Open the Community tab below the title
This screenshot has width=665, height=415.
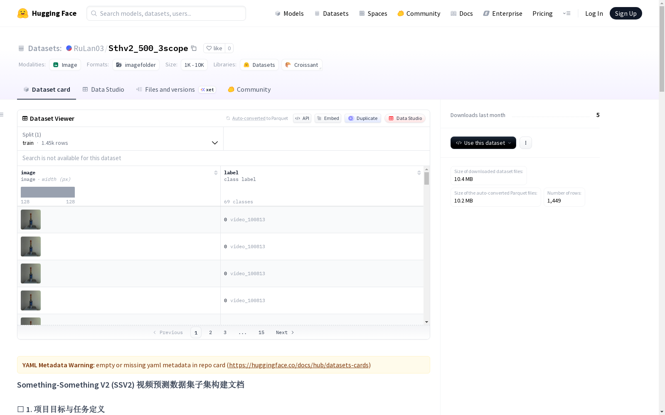click(x=249, y=90)
